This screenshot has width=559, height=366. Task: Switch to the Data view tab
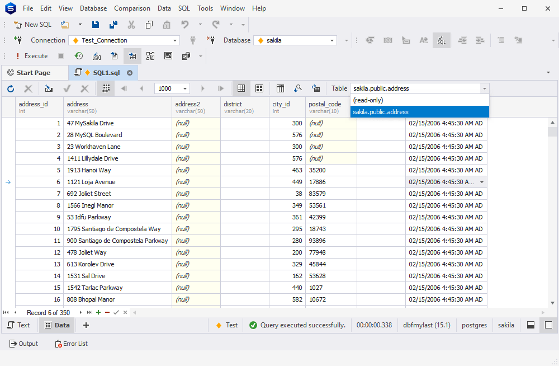coord(57,325)
